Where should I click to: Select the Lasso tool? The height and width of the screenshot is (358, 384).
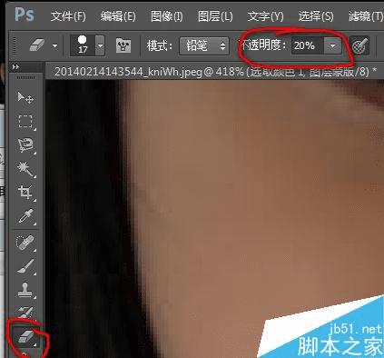25,145
